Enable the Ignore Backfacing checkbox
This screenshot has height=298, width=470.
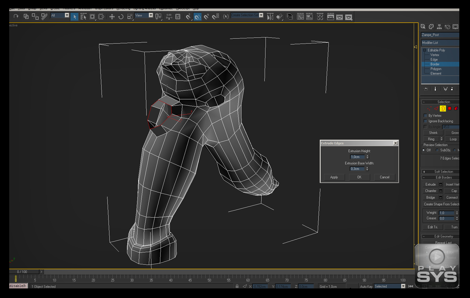425,121
